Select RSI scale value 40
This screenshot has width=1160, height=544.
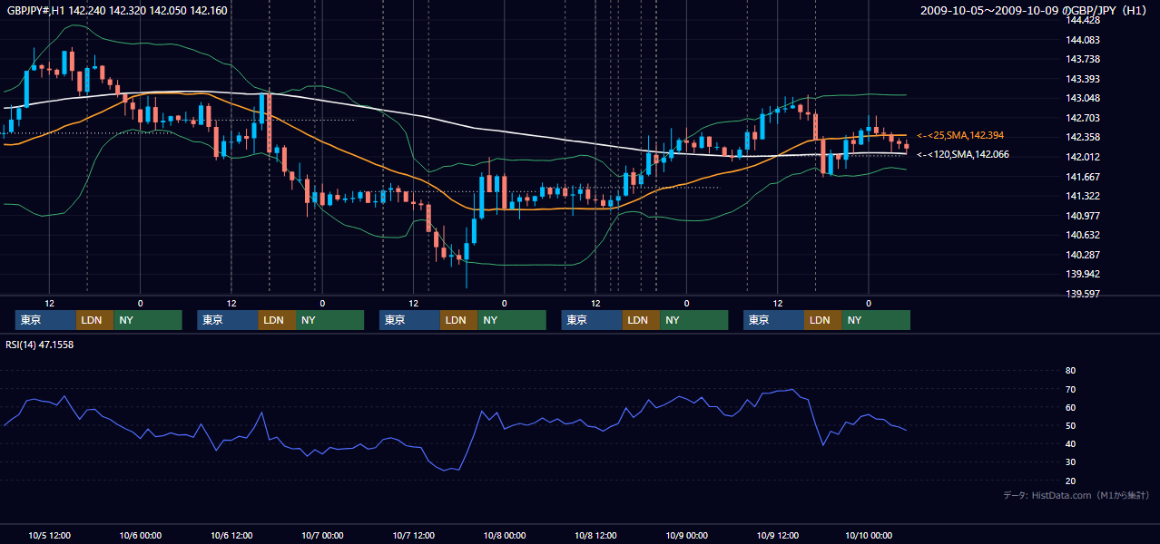(x=1070, y=443)
